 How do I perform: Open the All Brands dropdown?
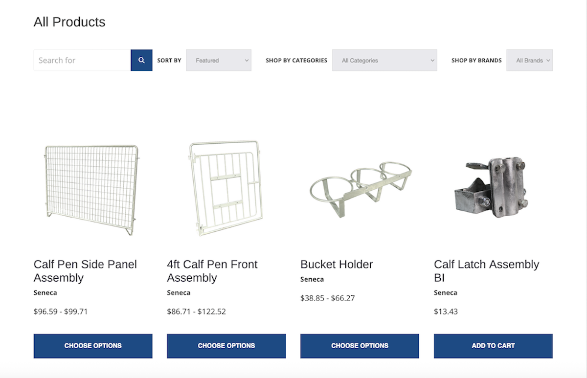(529, 60)
